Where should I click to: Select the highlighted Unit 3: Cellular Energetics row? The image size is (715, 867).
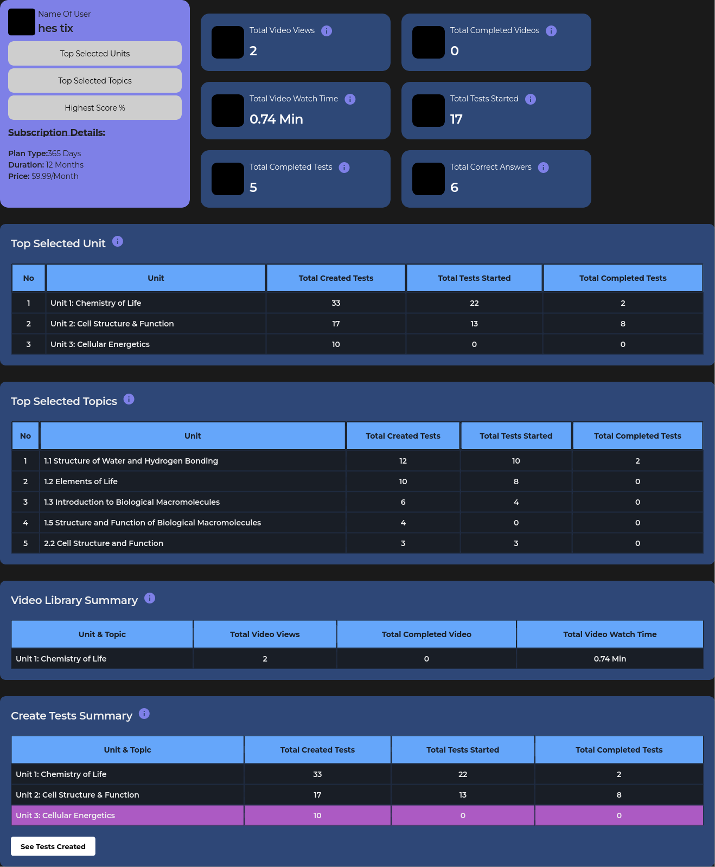(357, 815)
